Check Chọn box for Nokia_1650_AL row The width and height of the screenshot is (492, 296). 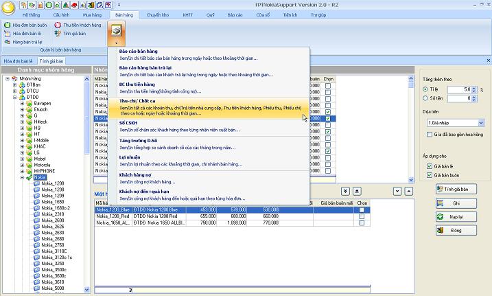(x=362, y=223)
